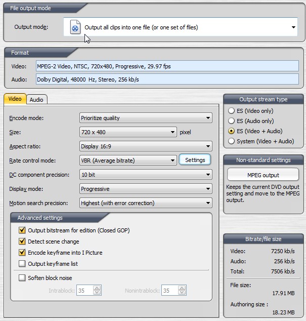Uncheck Detect scene change
This screenshot has height=321, width=306.
22,242
